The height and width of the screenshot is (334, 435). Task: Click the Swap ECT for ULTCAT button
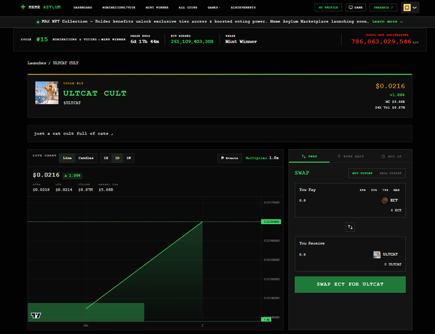click(350, 284)
